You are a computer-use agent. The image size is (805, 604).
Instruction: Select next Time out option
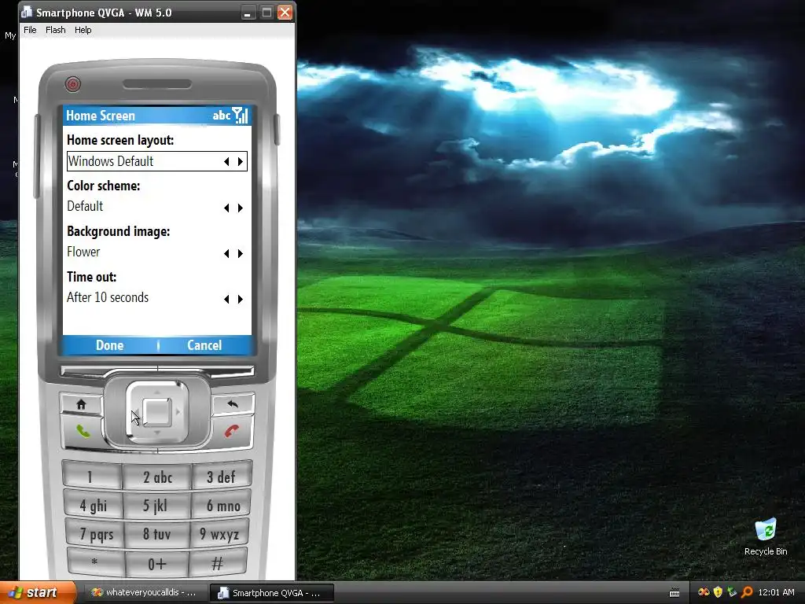tap(241, 300)
